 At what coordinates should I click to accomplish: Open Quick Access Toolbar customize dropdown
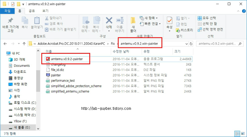(x=23, y=4)
